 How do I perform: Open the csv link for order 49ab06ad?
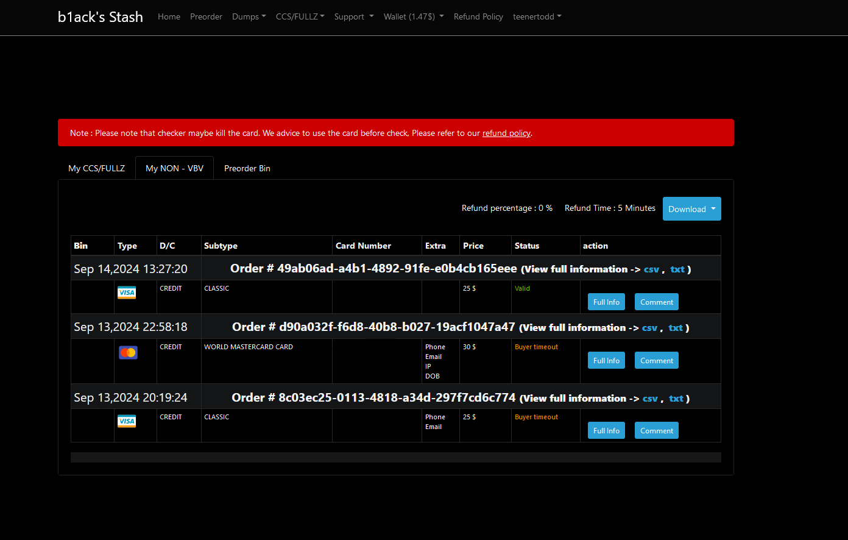click(651, 269)
